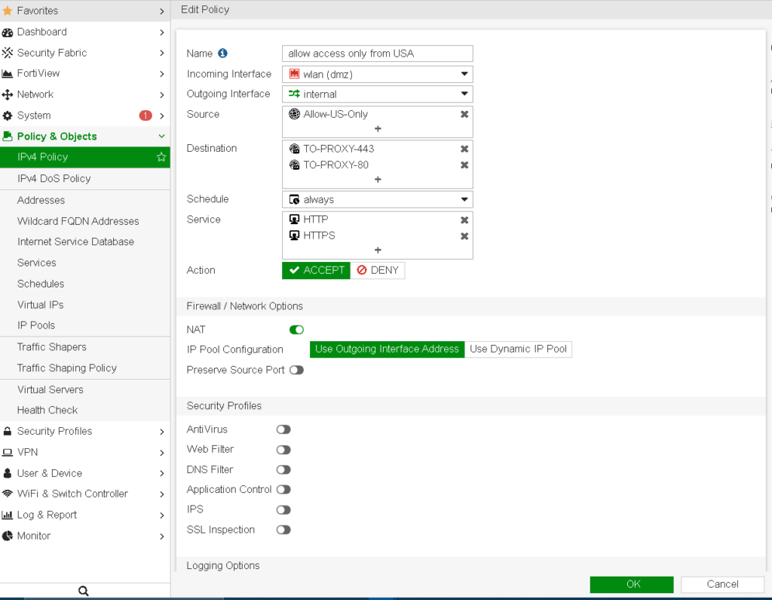
Task: Click the OK button
Action: (632, 584)
